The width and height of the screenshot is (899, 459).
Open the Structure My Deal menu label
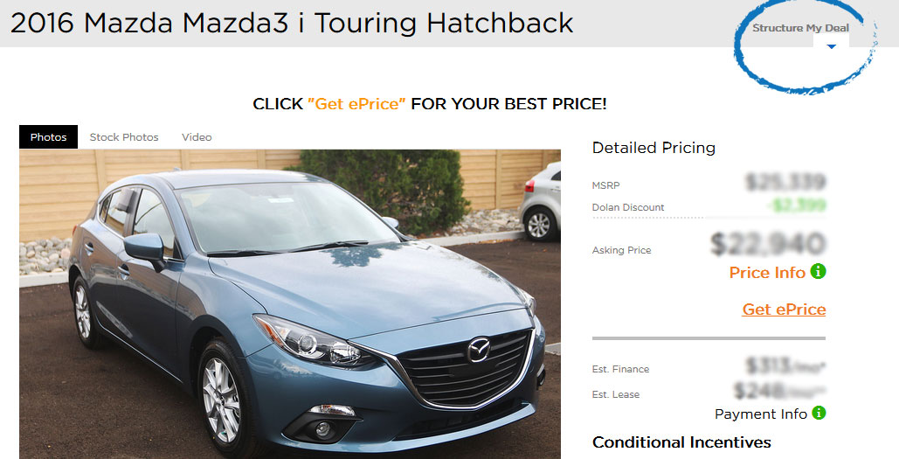pyautogui.click(x=800, y=28)
